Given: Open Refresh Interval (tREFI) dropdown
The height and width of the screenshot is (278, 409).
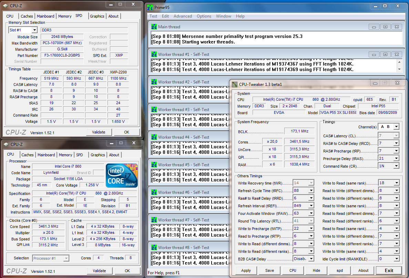Looking at the screenshot, I should click(x=311, y=206).
